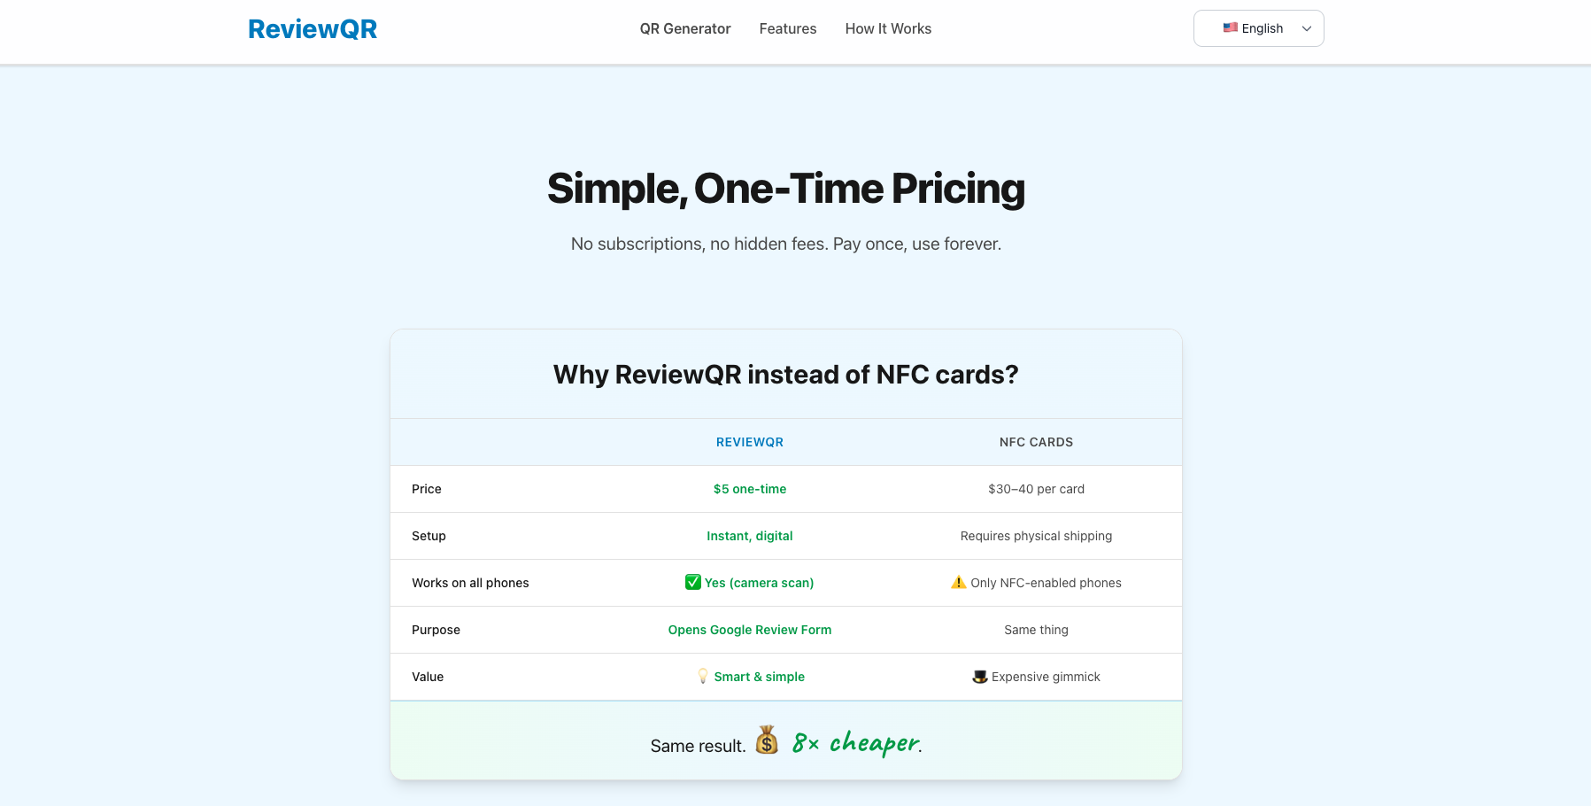Click the US flag icon in language selector

(x=1231, y=27)
